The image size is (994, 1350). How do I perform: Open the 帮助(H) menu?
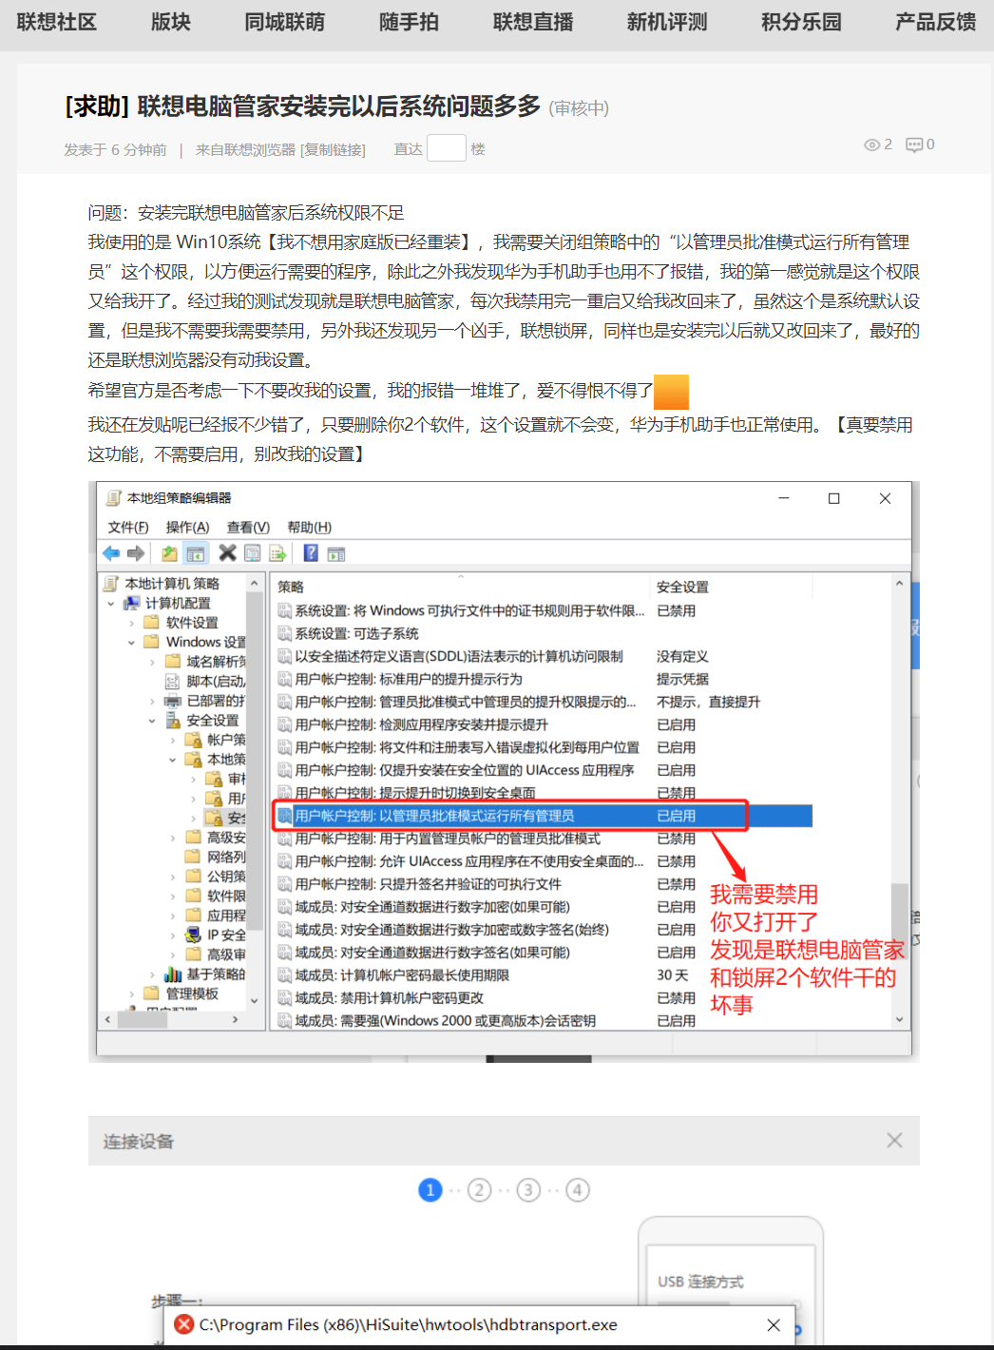pos(310,528)
